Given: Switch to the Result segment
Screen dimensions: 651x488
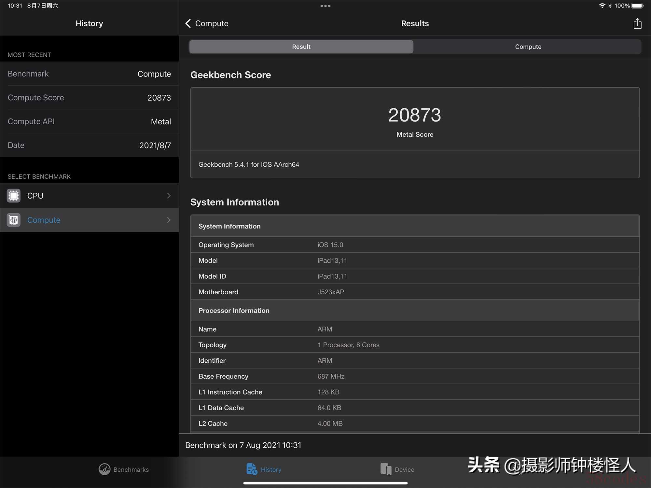Looking at the screenshot, I should (301, 47).
